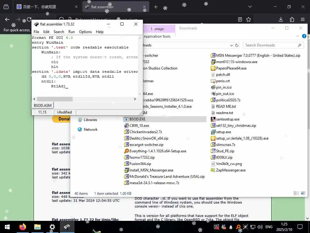The image size is (310, 233).
Task: Open browser hamburger application menu
Action: click(x=303, y=19)
